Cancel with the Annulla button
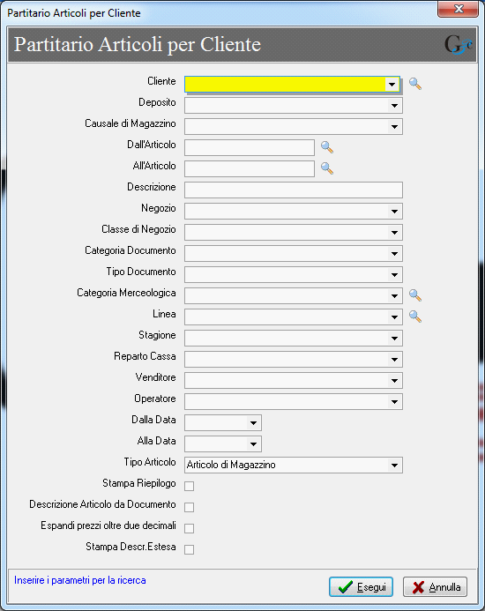The image size is (485, 611). click(435, 587)
